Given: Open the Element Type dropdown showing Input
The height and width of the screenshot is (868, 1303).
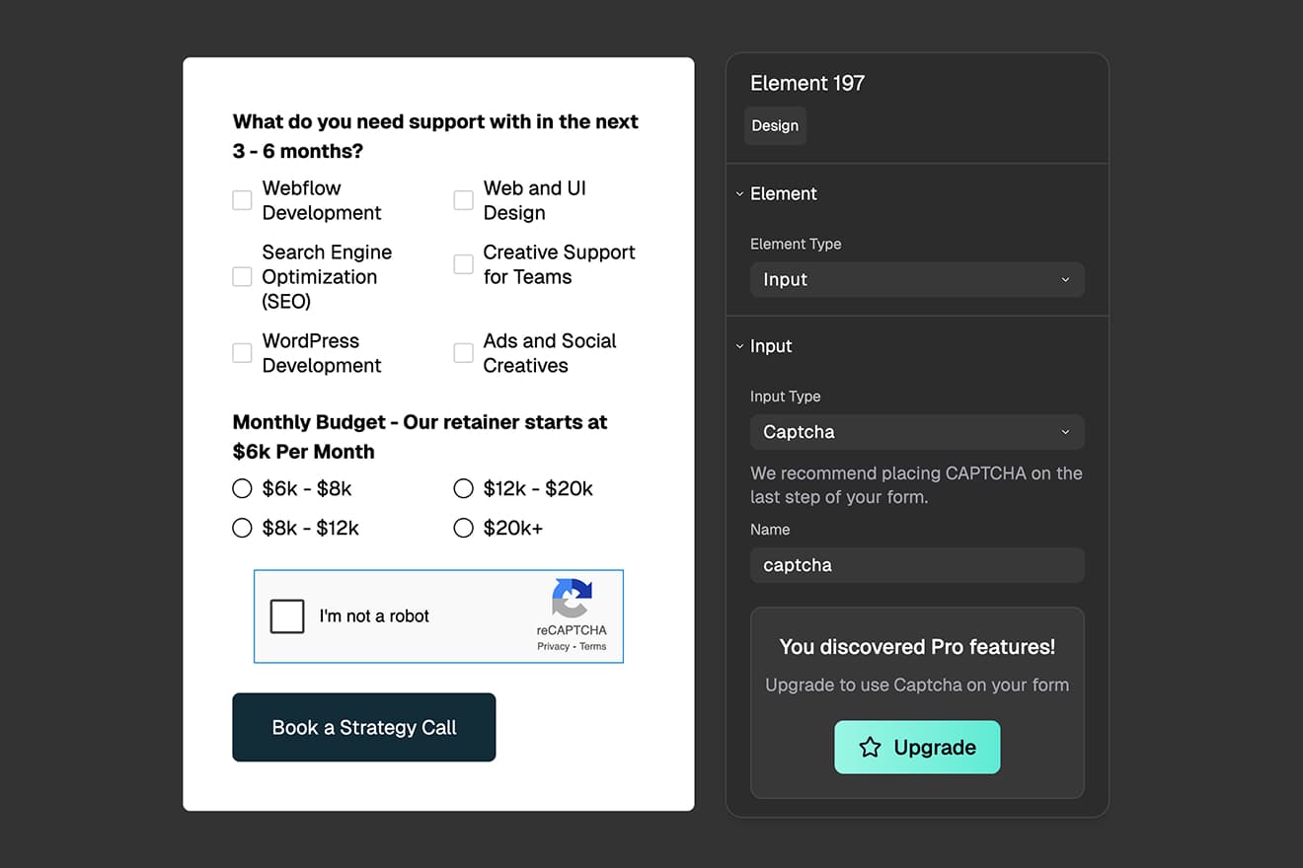Looking at the screenshot, I should [x=916, y=279].
